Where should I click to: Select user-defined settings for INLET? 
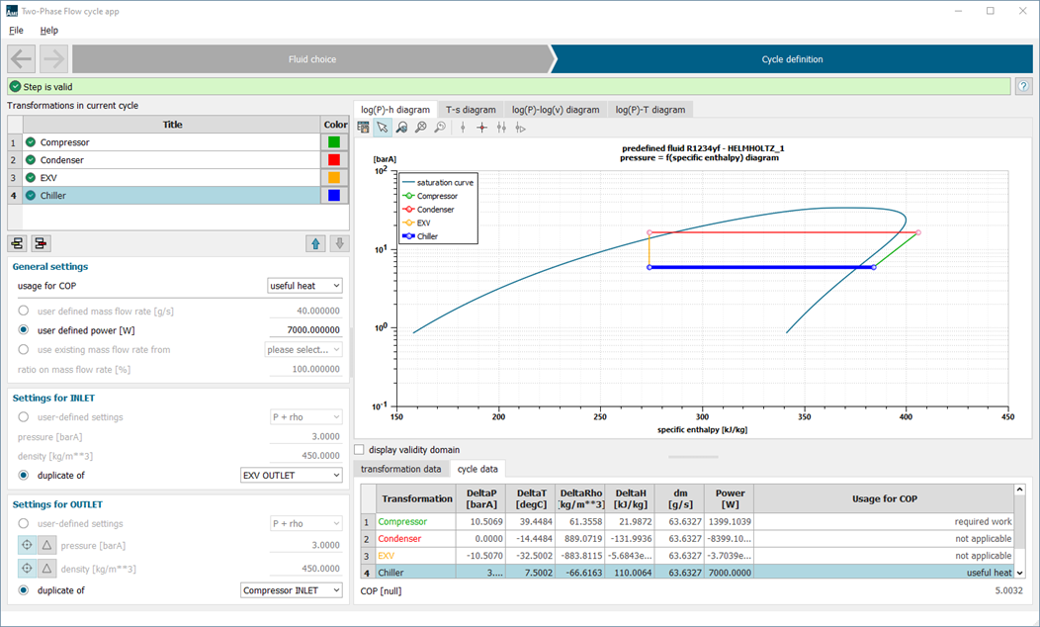(x=24, y=417)
